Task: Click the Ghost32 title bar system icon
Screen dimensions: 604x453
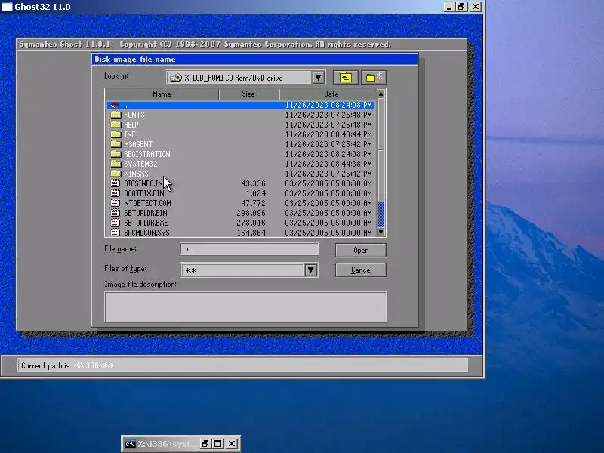Action: (7, 7)
